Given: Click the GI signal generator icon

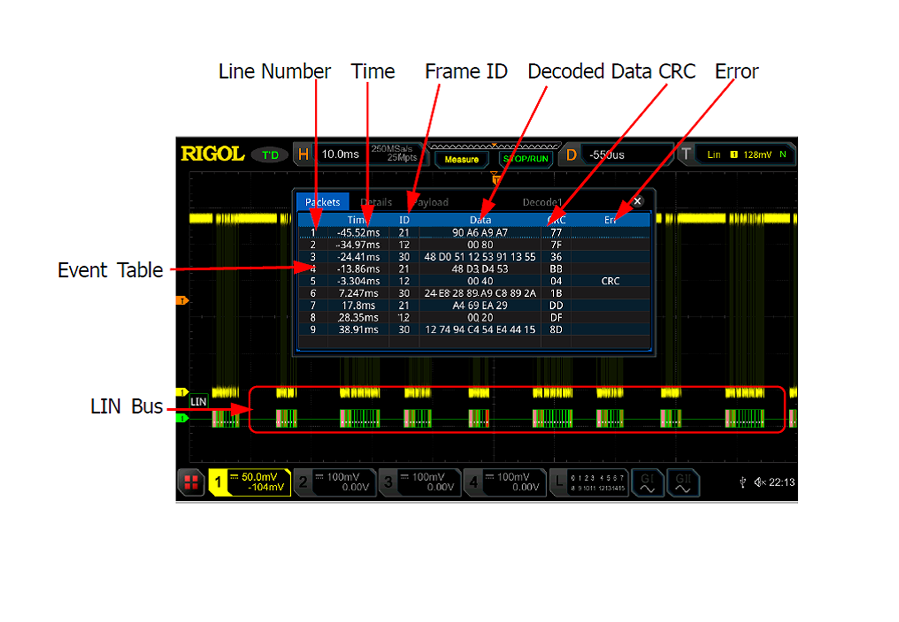Looking at the screenshot, I should click(647, 482).
